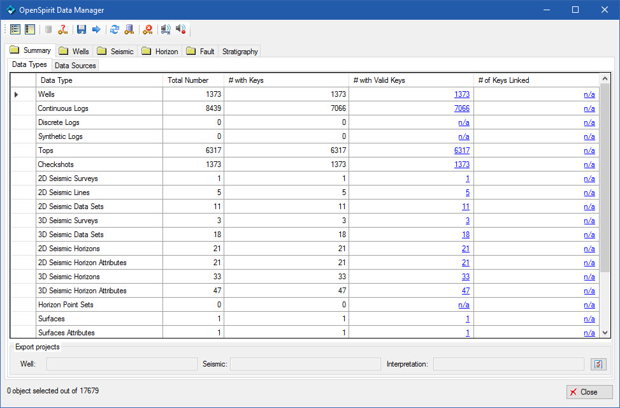Viewport: 620px width, 408px height.
Task: Open the export projects options button
Action: click(x=598, y=364)
